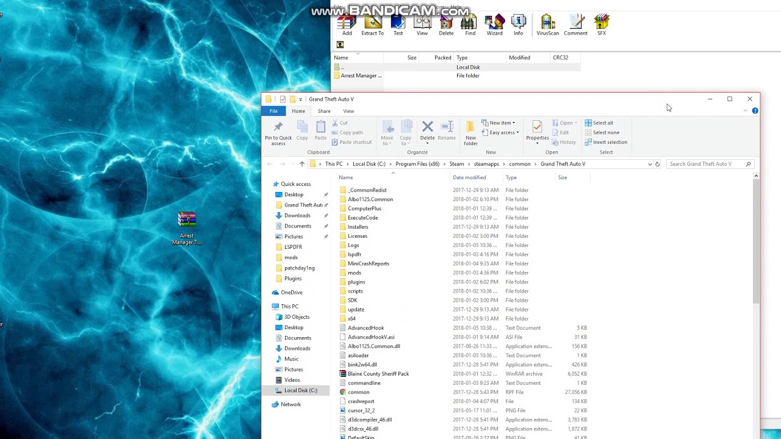781x439 pixels.
Task: Open the WinRAR View tool
Action: point(422,25)
